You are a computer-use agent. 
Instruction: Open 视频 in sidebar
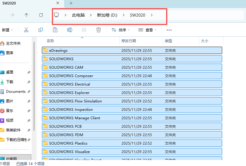coord(10,121)
